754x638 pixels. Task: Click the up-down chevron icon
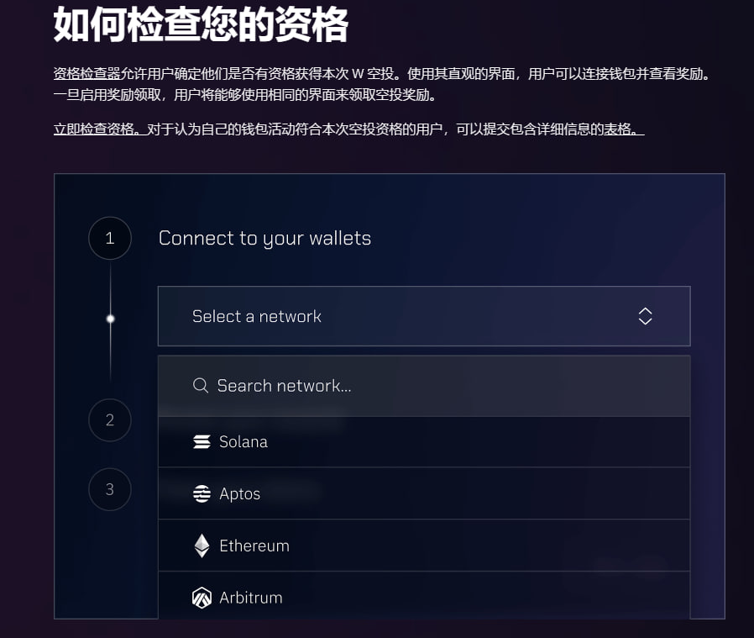(645, 316)
